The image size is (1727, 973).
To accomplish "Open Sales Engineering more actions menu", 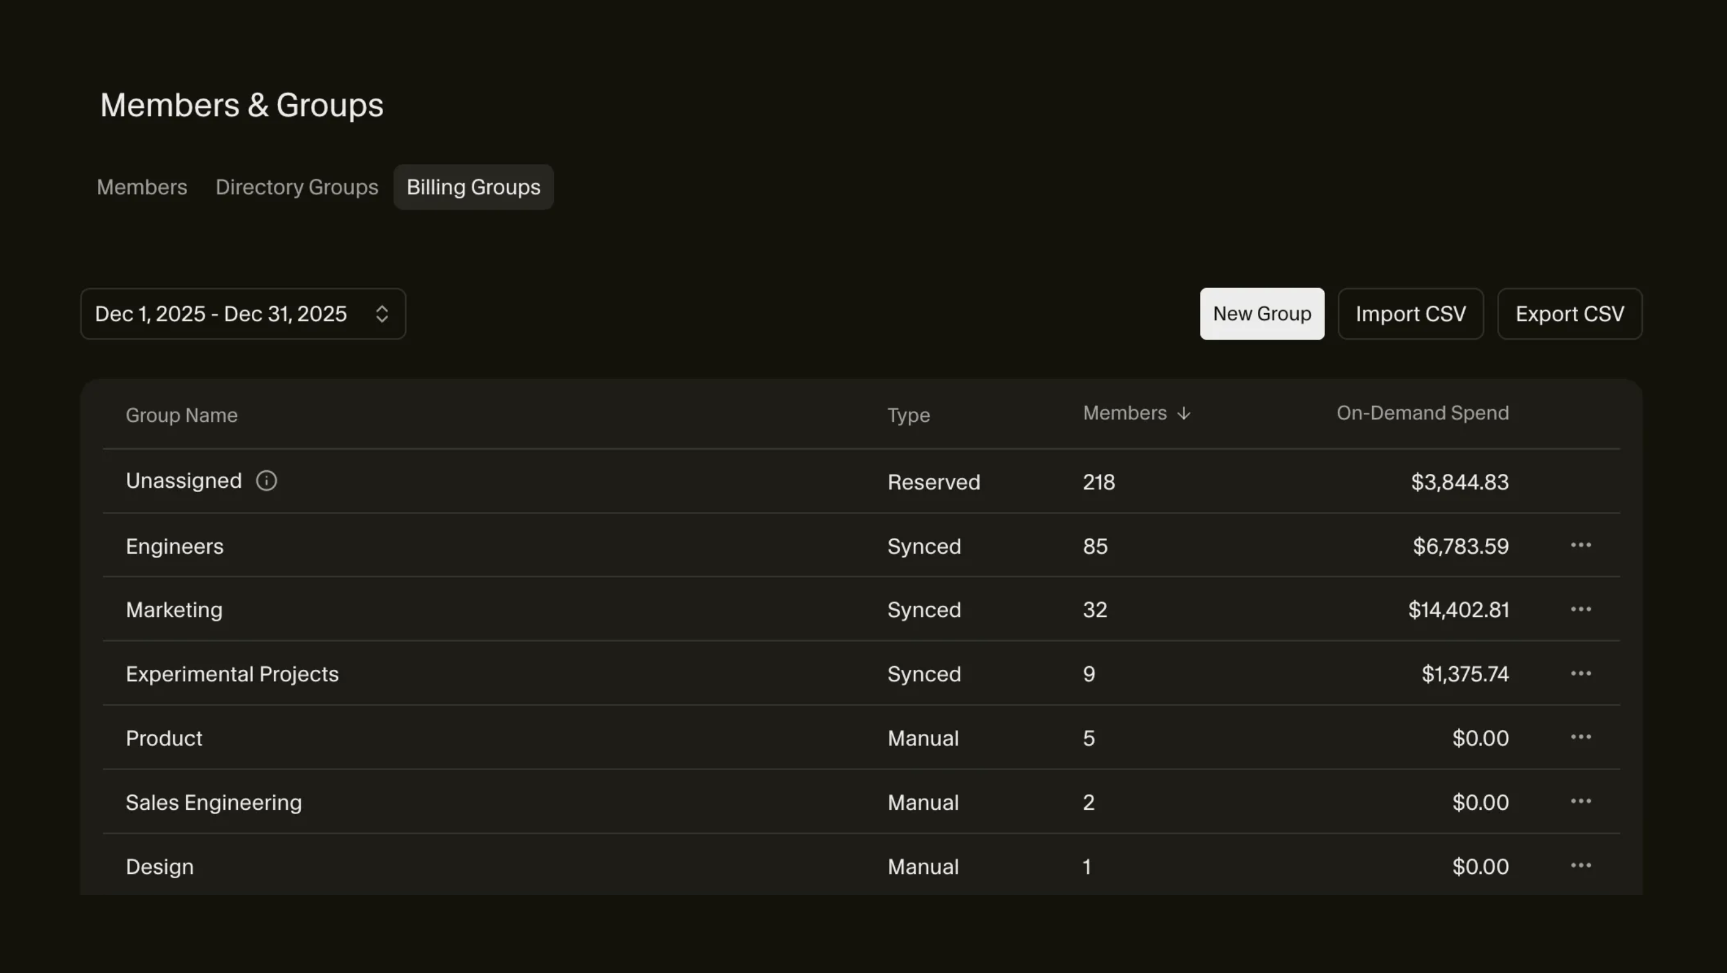I will pos(1580,802).
